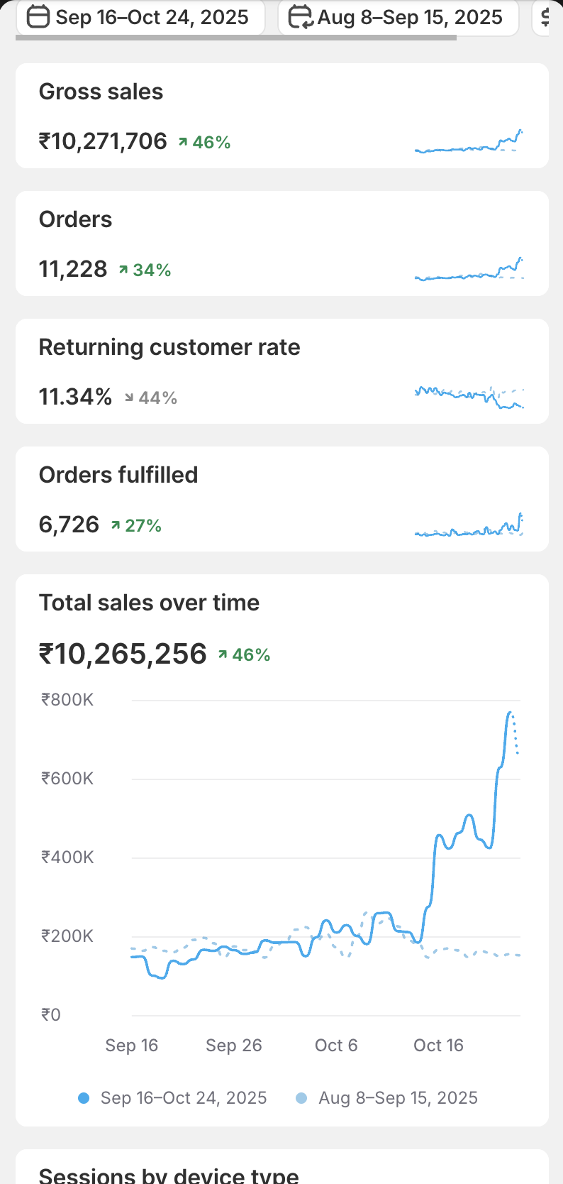Open the Orders fulfilled report heading
This screenshot has width=563, height=1184.
pyautogui.click(x=118, y=475)
